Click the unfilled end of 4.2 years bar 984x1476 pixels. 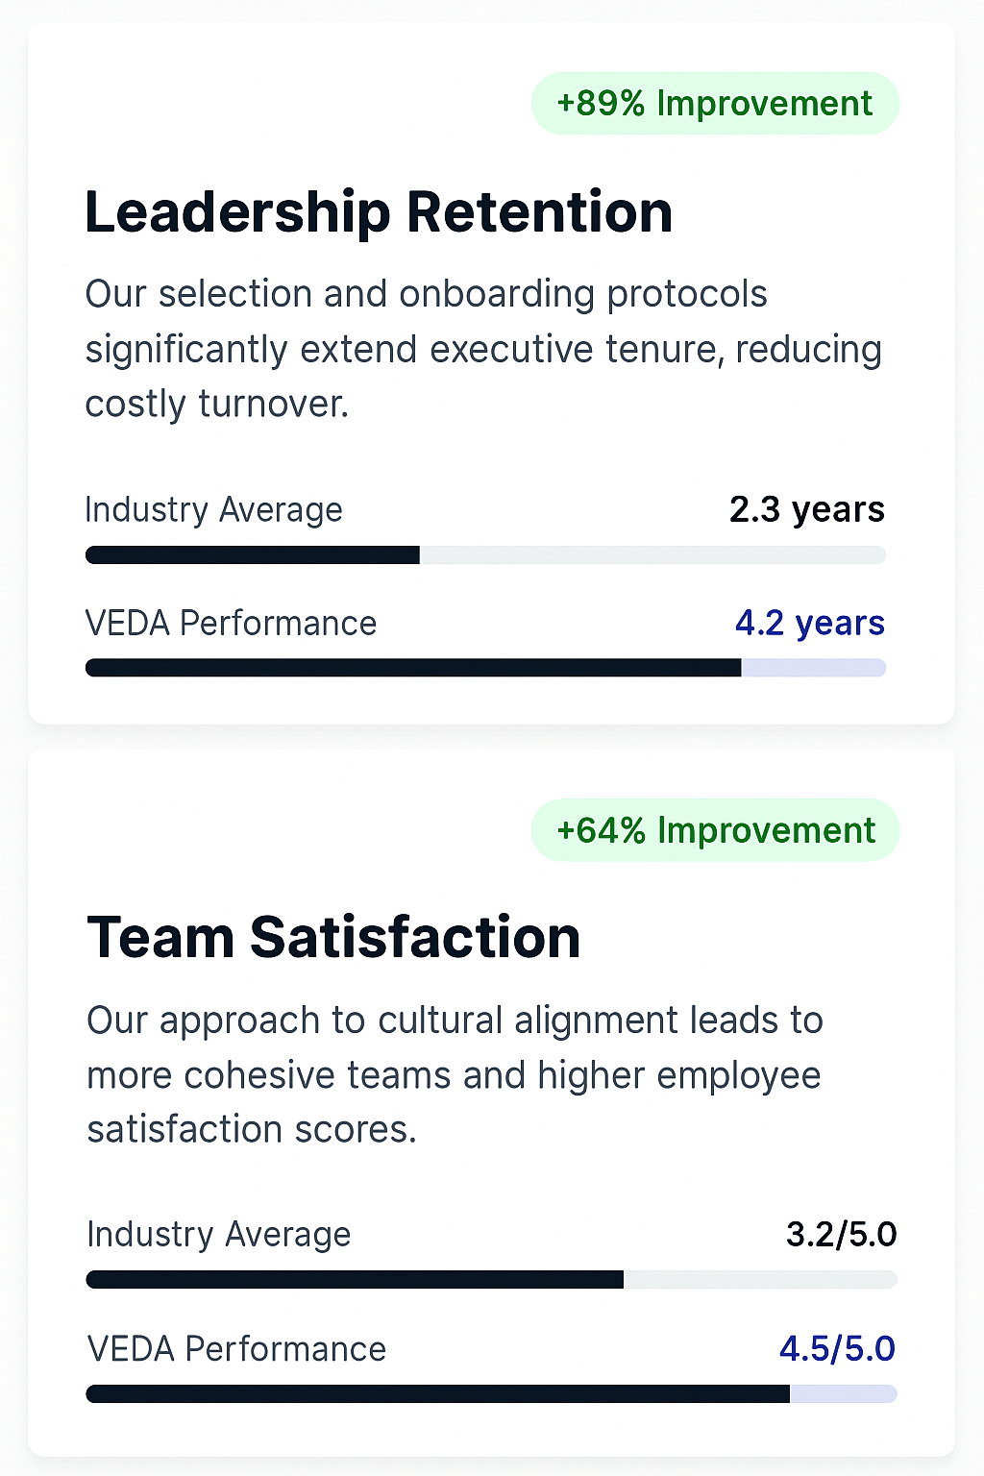click(x=813, y=668)
